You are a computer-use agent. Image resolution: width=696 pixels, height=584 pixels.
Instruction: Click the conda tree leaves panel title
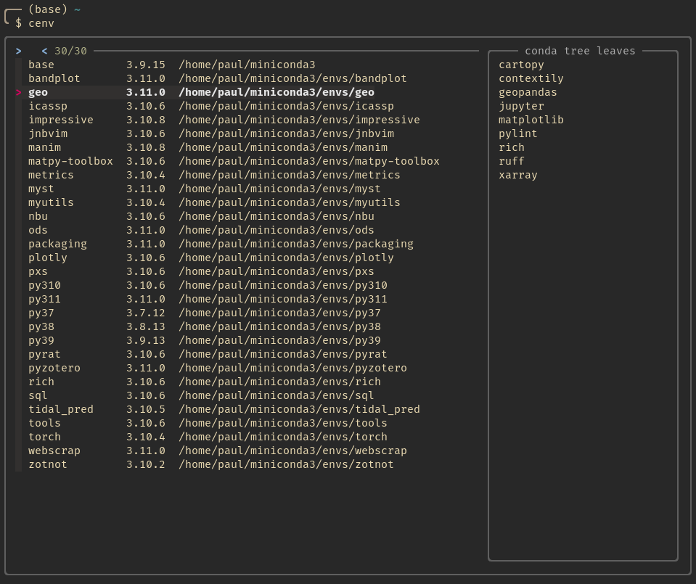point(580,51)
